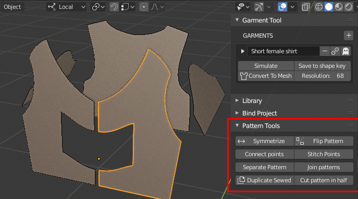Screen dimensions: 358x199
Task: Toggle proportional editing circle icon
Action: click(144, 7)
